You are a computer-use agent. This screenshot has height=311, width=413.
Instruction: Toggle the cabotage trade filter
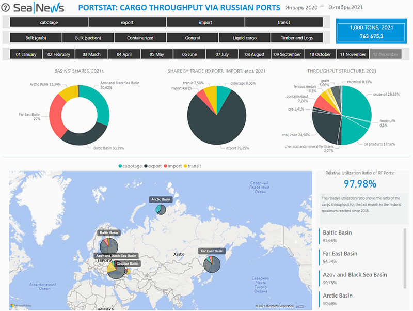[49, 23]
